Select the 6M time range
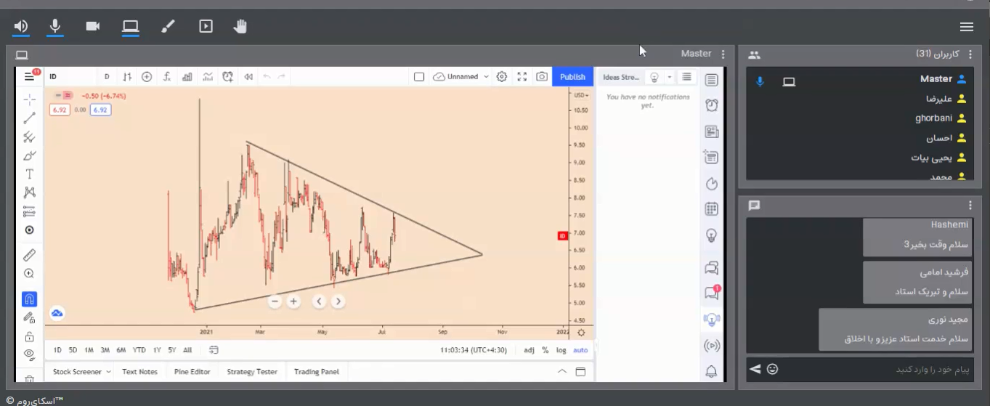Image resolution: width=990 pixels, height=406 pixels. tap(121, 350)
